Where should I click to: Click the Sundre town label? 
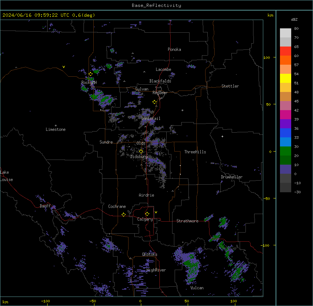[106, 142]
